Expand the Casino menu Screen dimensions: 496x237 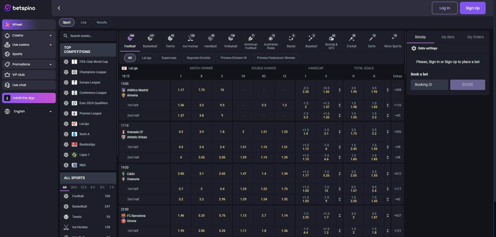(29, 35)
